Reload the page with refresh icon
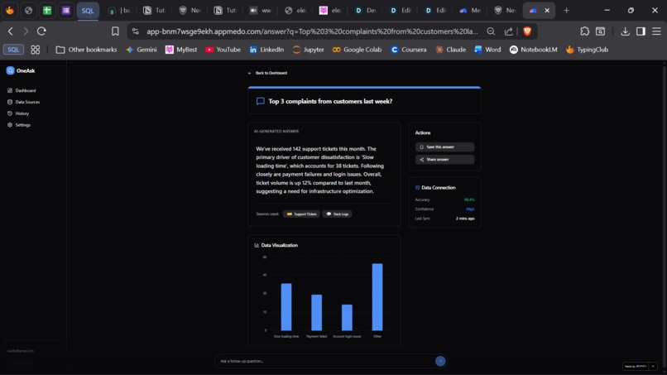 (x=41, y=31)
